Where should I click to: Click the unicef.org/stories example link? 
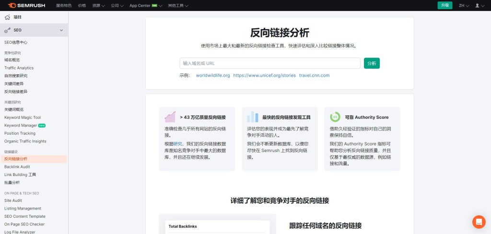[264, 75]
